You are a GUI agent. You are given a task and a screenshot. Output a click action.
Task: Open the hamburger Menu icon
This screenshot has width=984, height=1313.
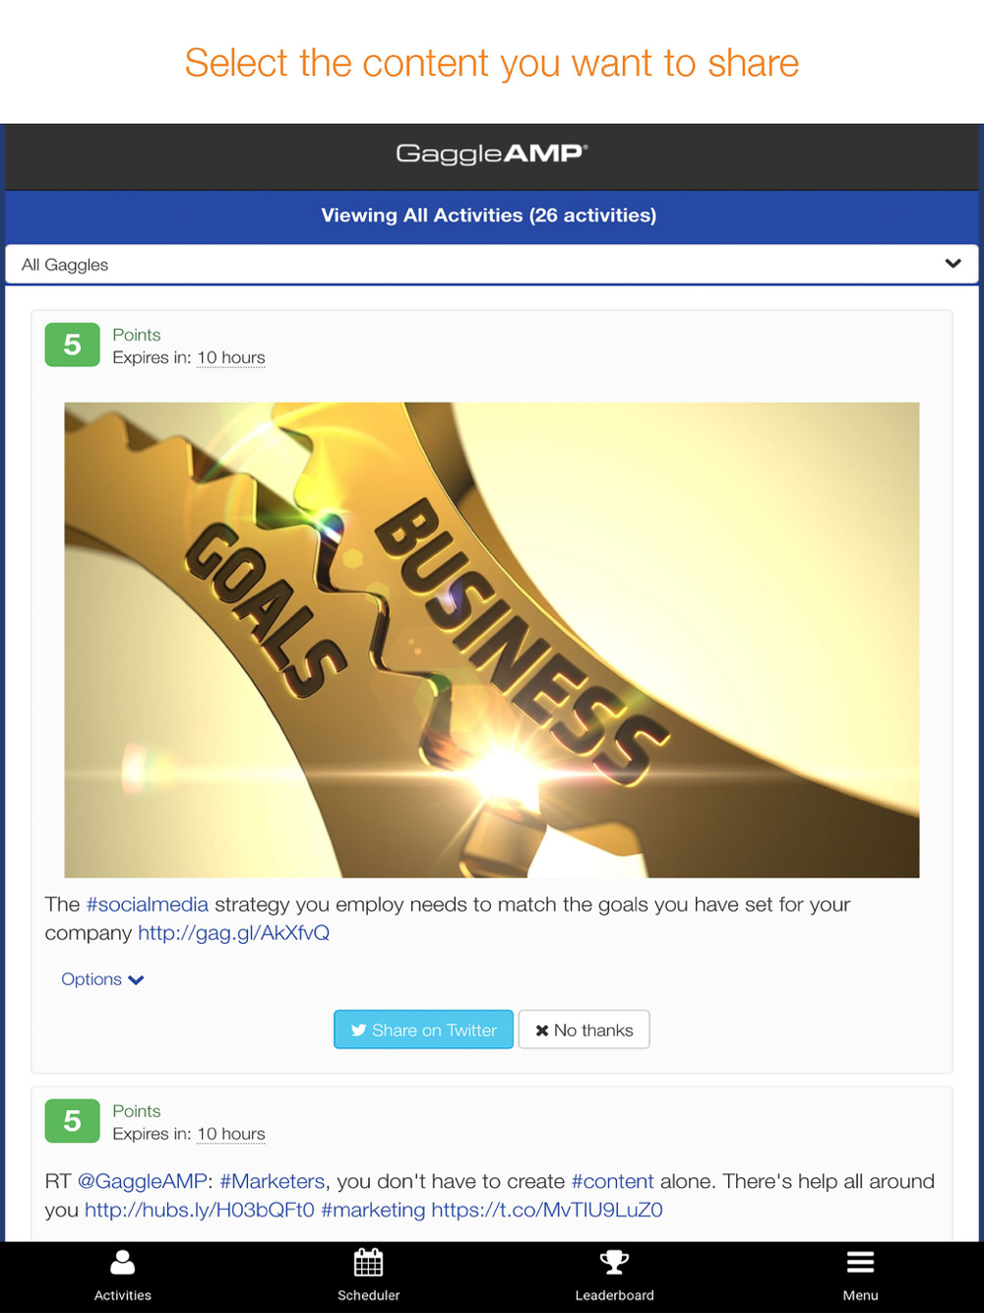click(861, 1262)
